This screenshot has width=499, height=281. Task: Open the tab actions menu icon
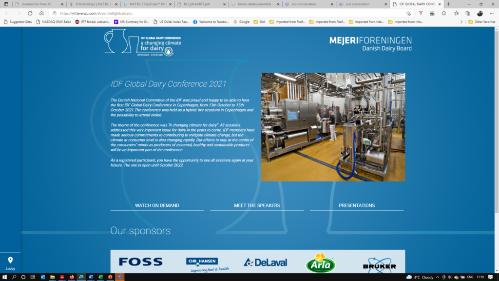tap(6, 4)
